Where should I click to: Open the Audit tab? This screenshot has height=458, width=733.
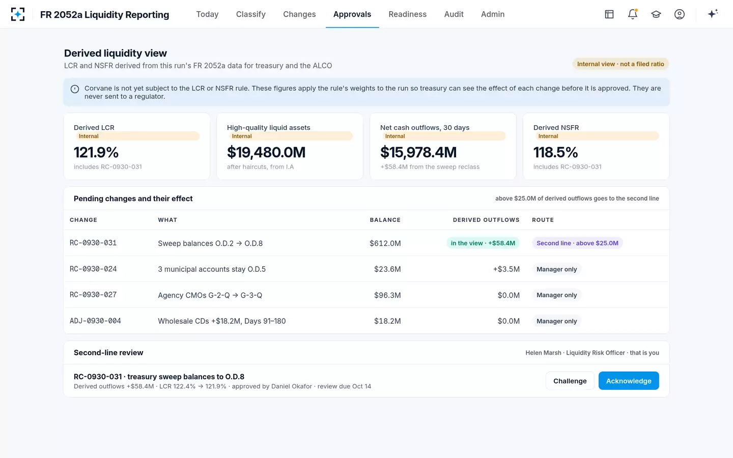454,14
